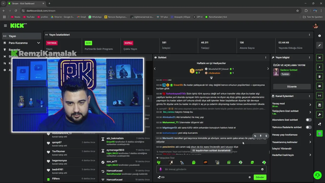This screenshot has width=325, height=183.
Task: Open Chrome tab search dropdown
Action: (3, 3)
